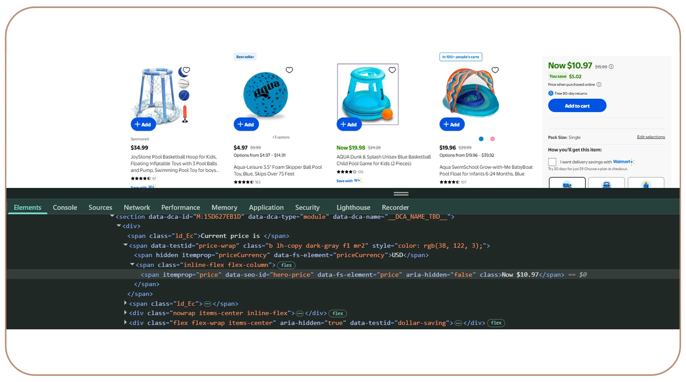Click star rating of JoyStone hoop with 97 reviews

point(141,178)
